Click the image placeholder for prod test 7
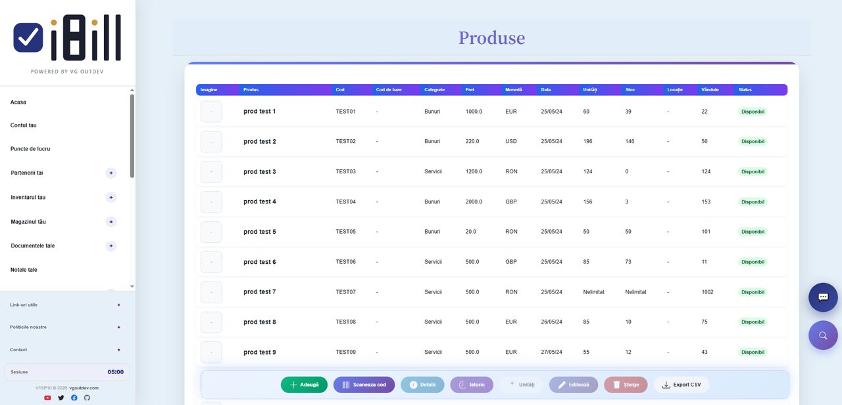The width and height of the screenshot is (842, 405). [x=211, y=292]
